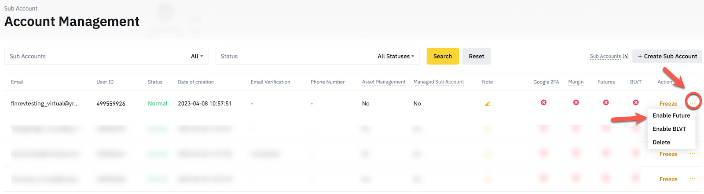Image resolution: width=704 pixels, height=194 pixels.
Task: Click the BLVT red X status icon
Action: click(636, 102)
